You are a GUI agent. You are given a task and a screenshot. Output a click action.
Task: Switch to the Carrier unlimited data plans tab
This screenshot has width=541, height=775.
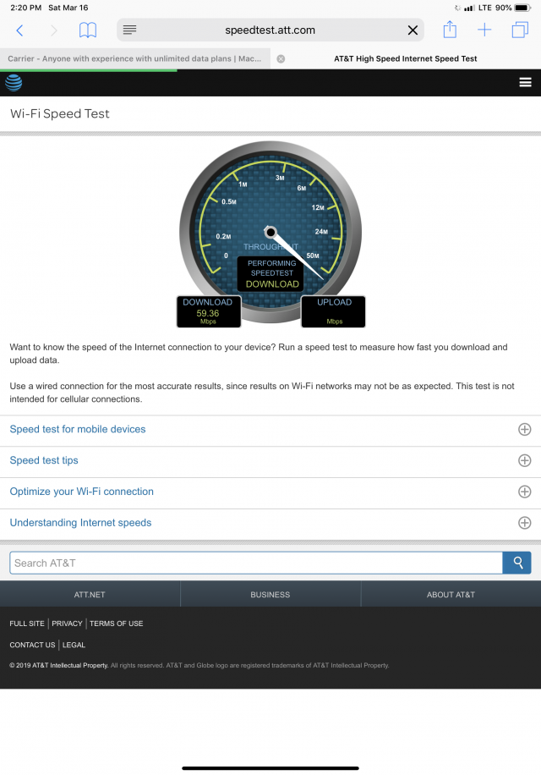tap(134, 58)
